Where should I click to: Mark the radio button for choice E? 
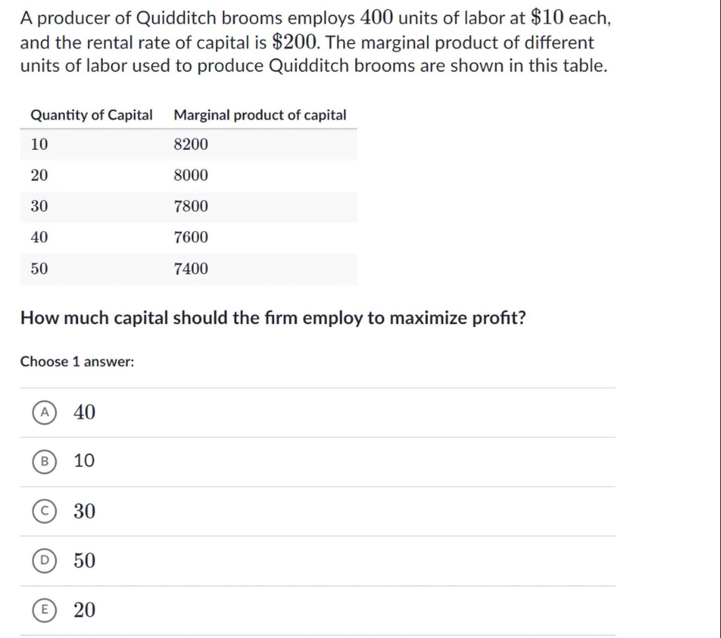click(x=44, y=610)
